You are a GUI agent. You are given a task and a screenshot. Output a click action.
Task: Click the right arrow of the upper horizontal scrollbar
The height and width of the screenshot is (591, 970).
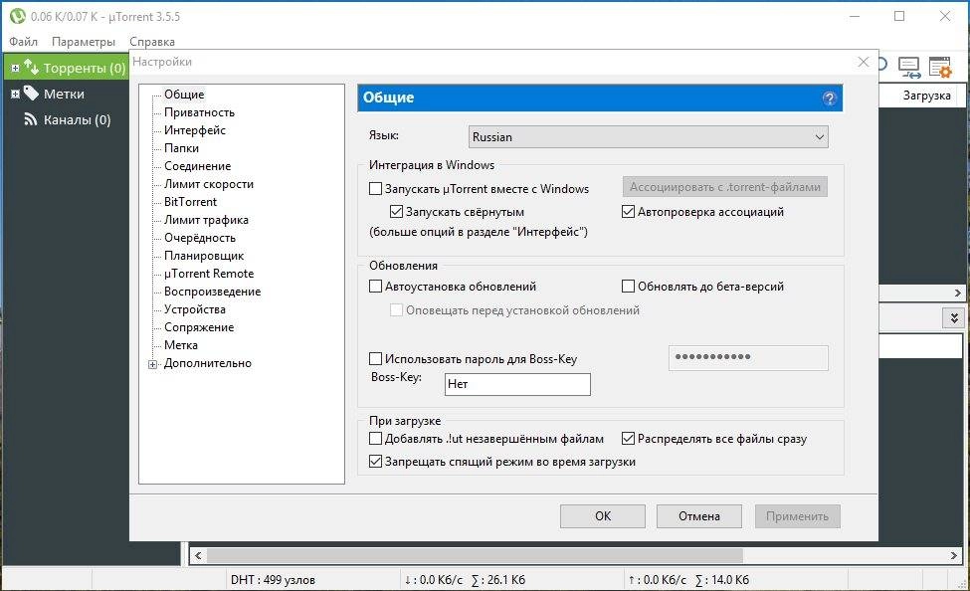[958, 293]
